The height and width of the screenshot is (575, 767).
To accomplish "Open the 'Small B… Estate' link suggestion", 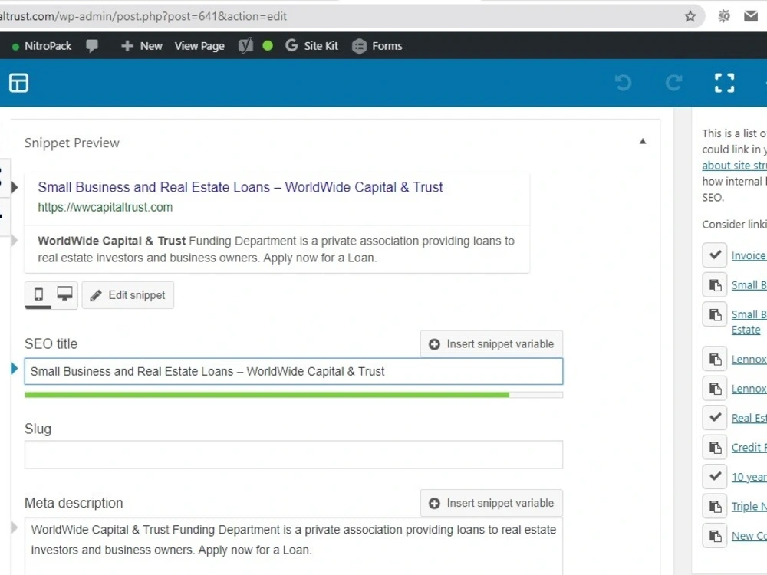I will click(749, 322).
